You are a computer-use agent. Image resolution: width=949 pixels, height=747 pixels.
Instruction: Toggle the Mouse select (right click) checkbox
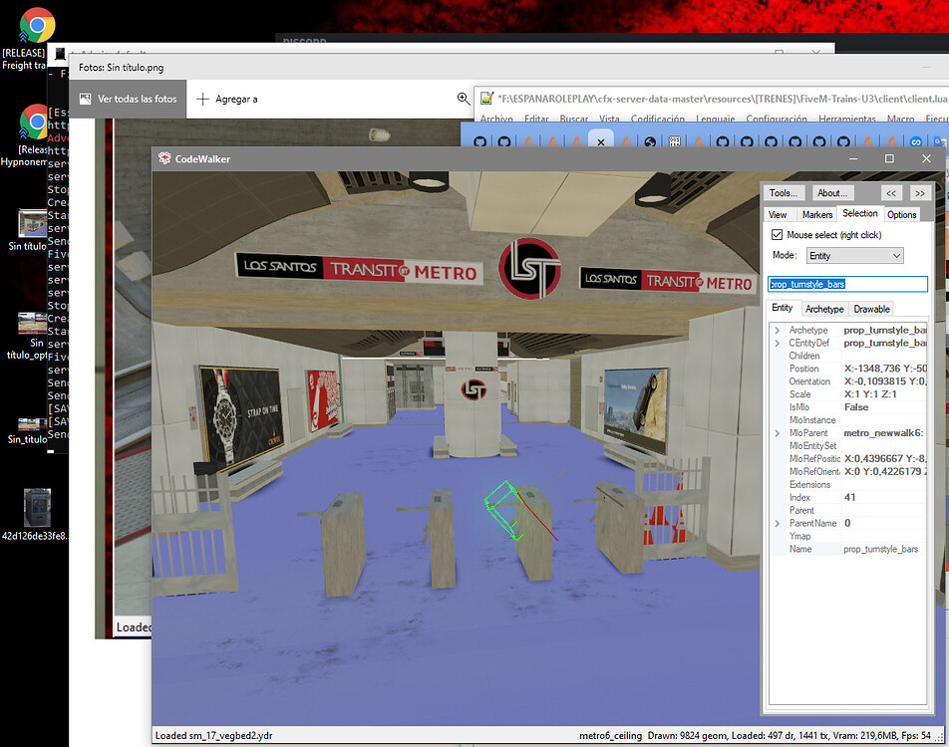778,235
